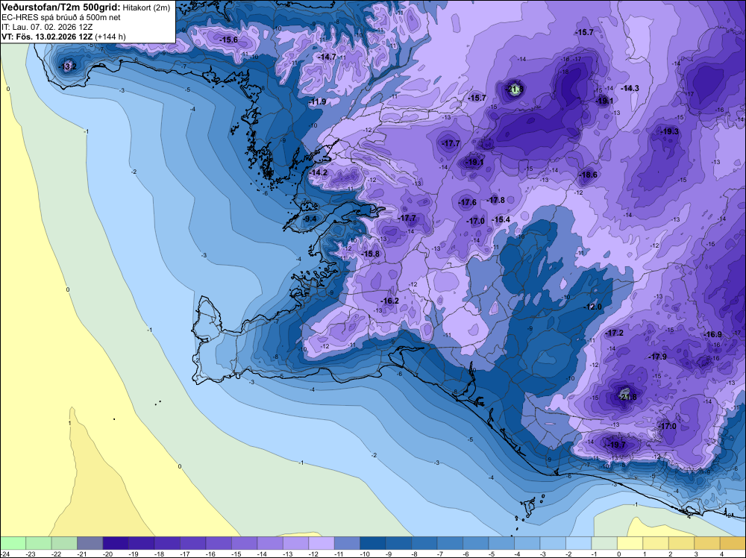Screen dimensions: 746x558
Task: Click the -19.7 temperature value
Action: 617,445
